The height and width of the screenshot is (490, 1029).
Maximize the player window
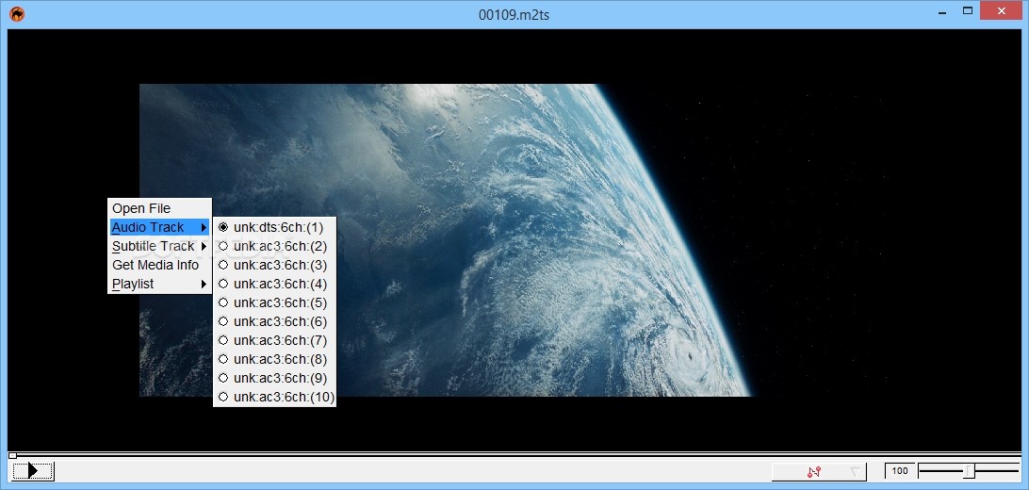968,10
